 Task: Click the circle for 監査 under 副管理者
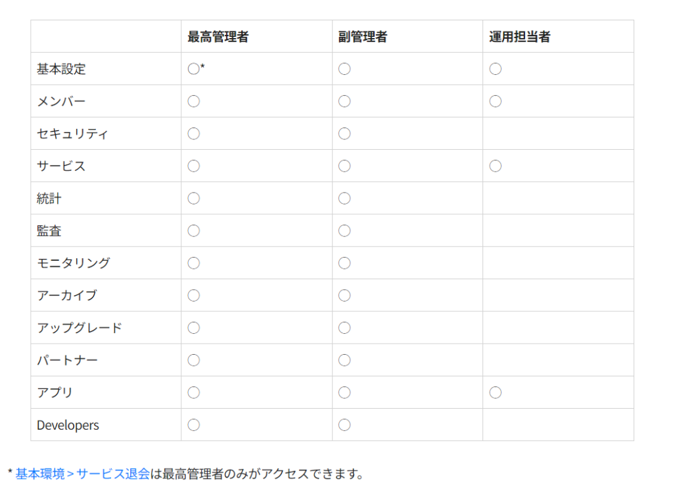pyautogui.click(x=344, y=231)
